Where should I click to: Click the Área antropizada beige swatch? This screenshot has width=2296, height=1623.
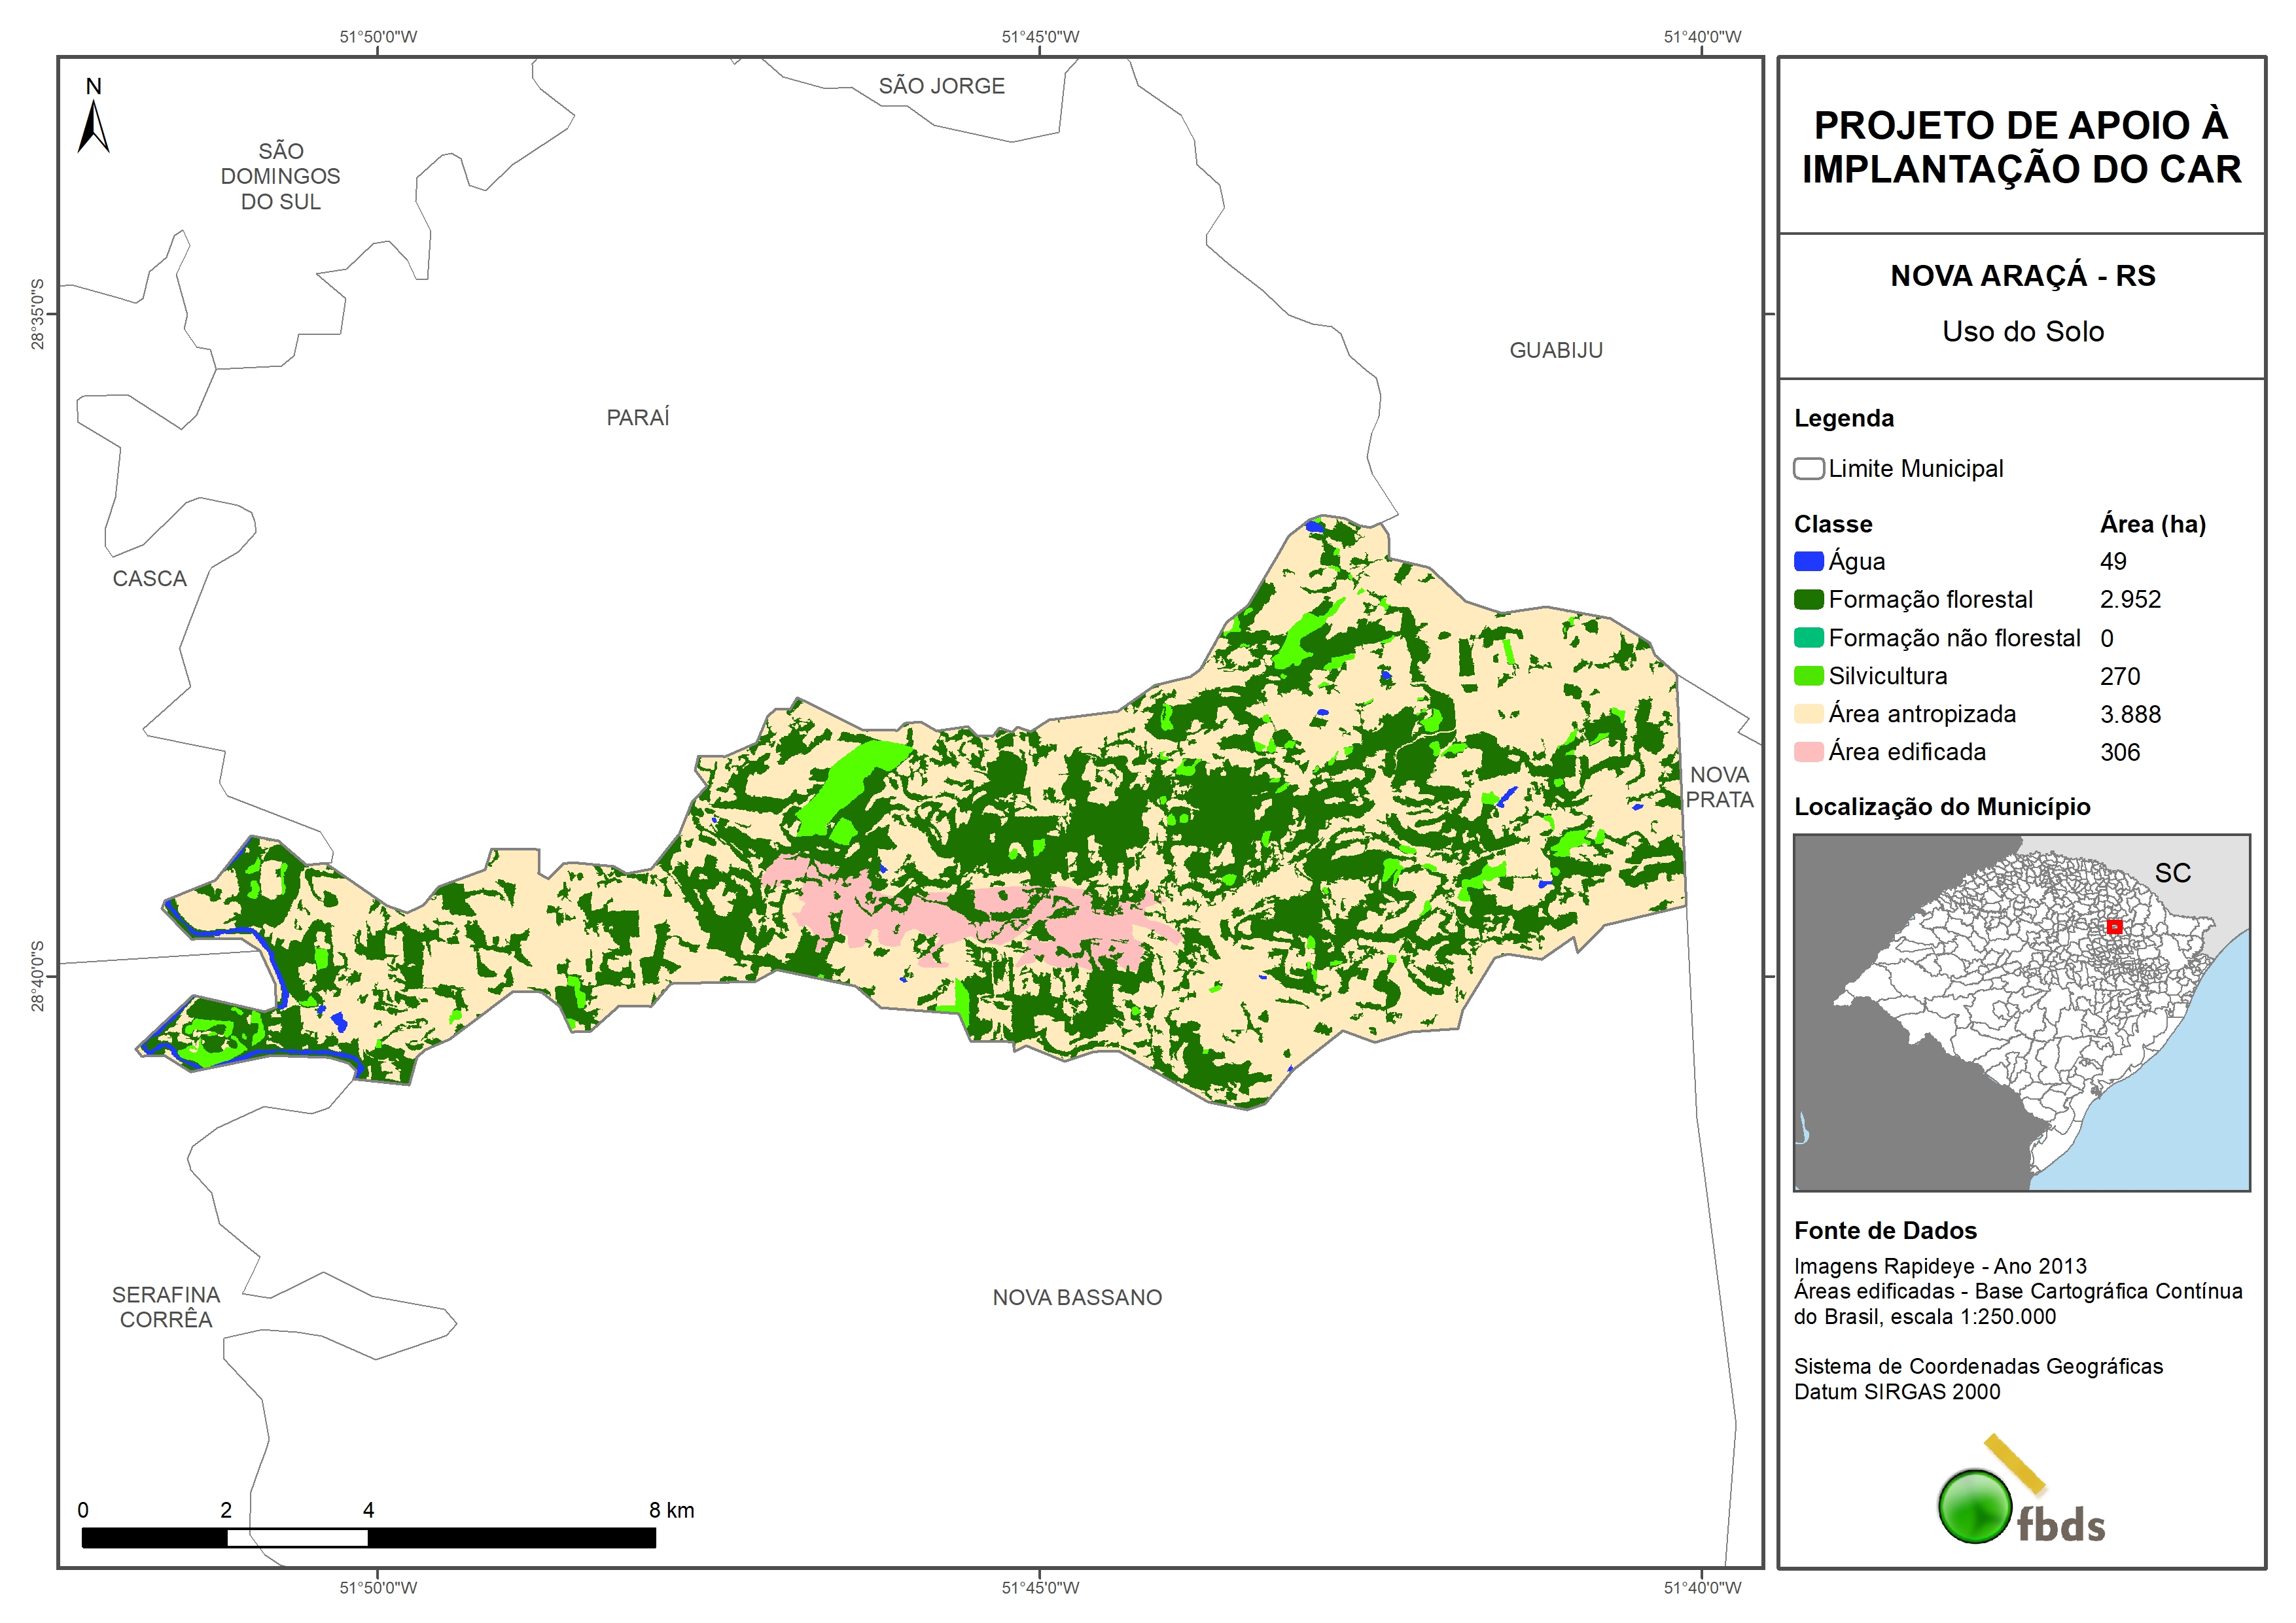point(1808,714)
